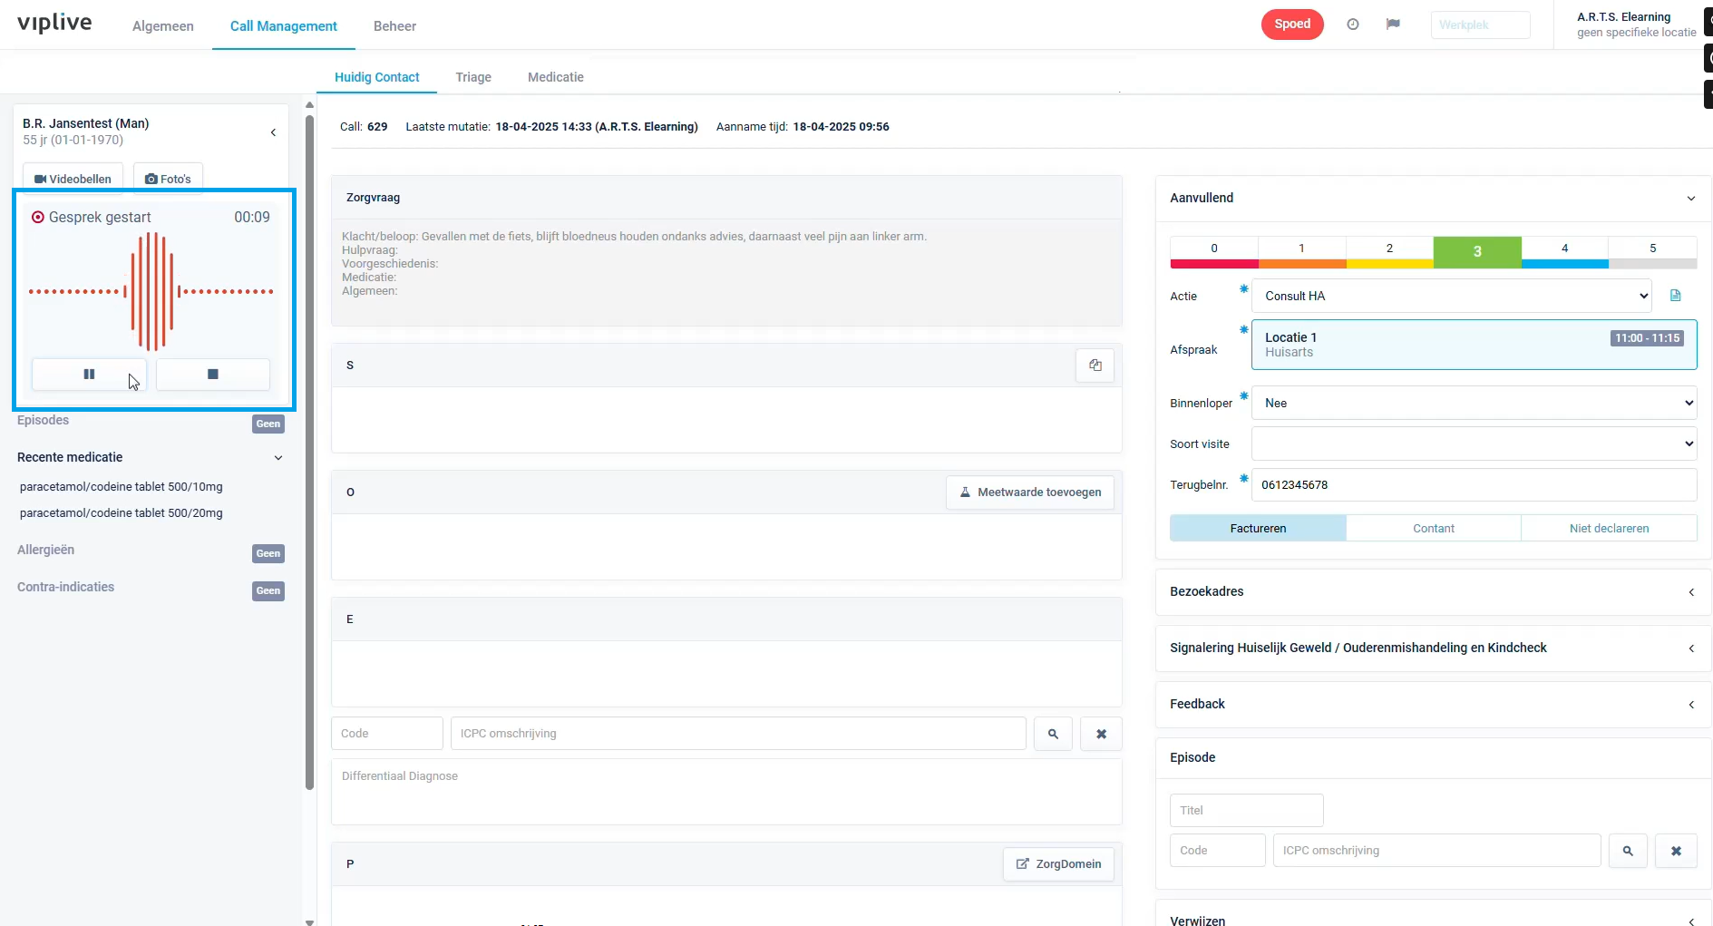Click the document icon next to Actie
The height and width of the screenshot is (926, 1713).
1675,296
